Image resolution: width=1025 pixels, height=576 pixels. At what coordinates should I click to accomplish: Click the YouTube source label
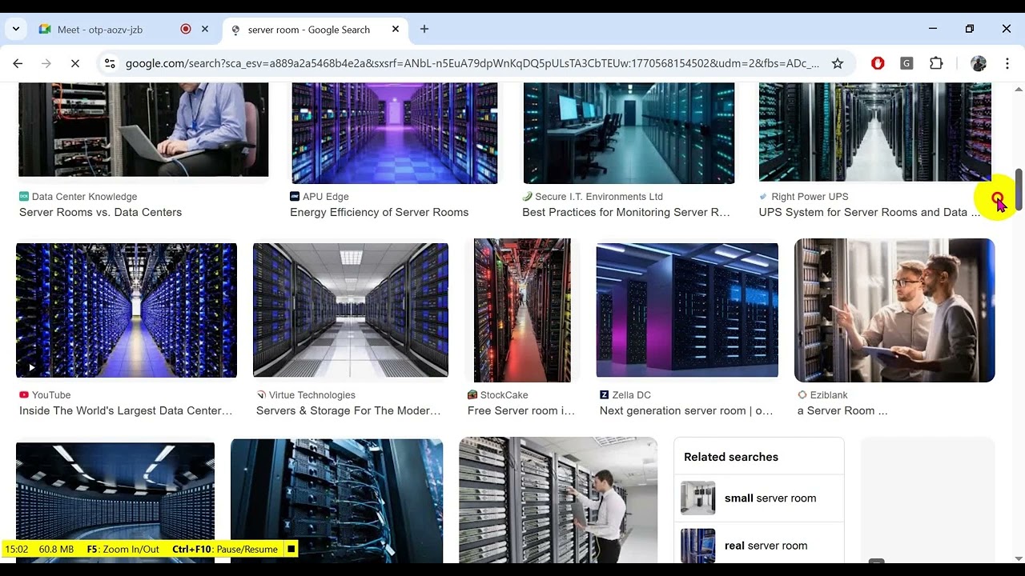tap(51, 395)
